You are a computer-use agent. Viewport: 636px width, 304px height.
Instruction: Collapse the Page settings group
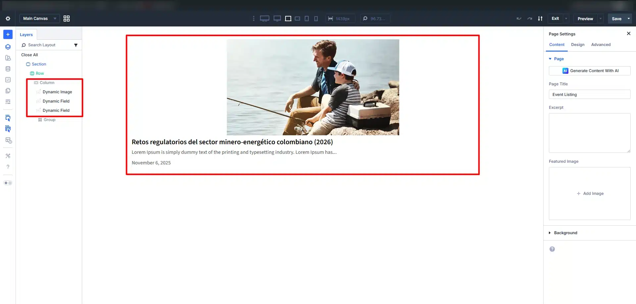click(556, 59)
